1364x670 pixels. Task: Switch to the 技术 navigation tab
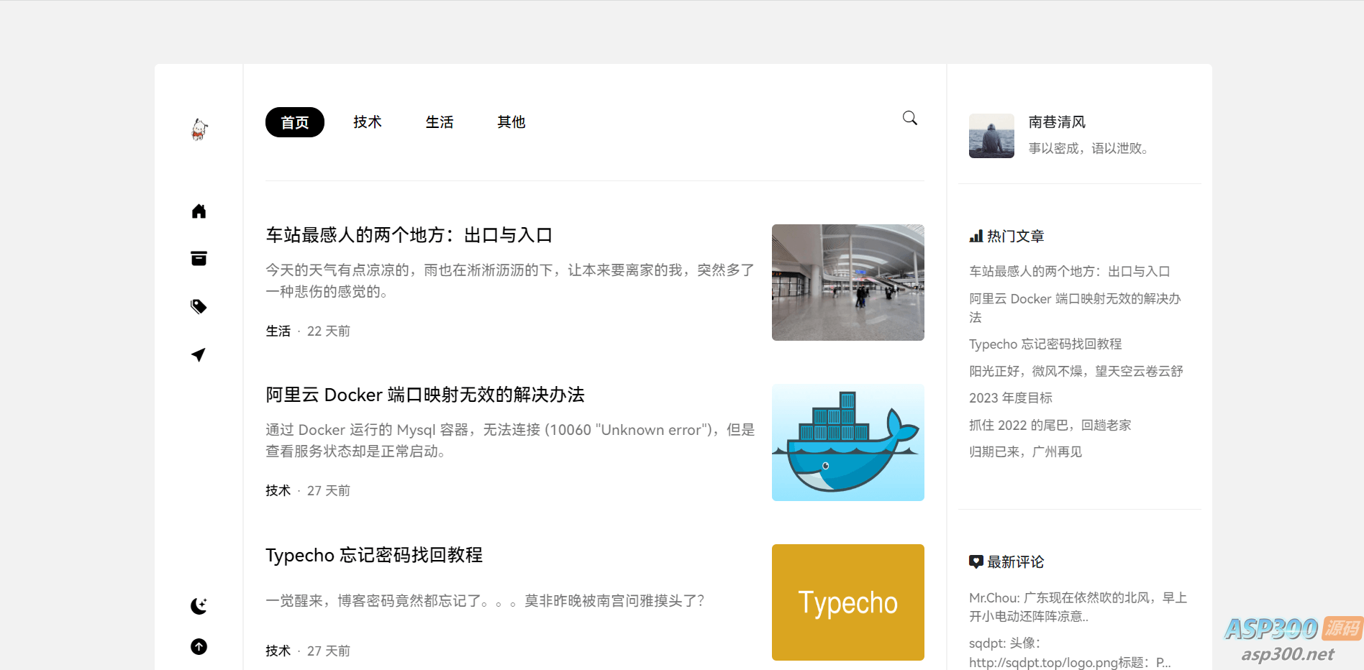367,122
